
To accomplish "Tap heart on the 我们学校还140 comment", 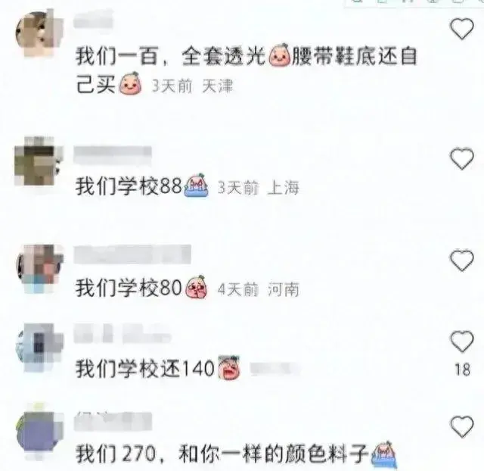I will click(462, 342).
